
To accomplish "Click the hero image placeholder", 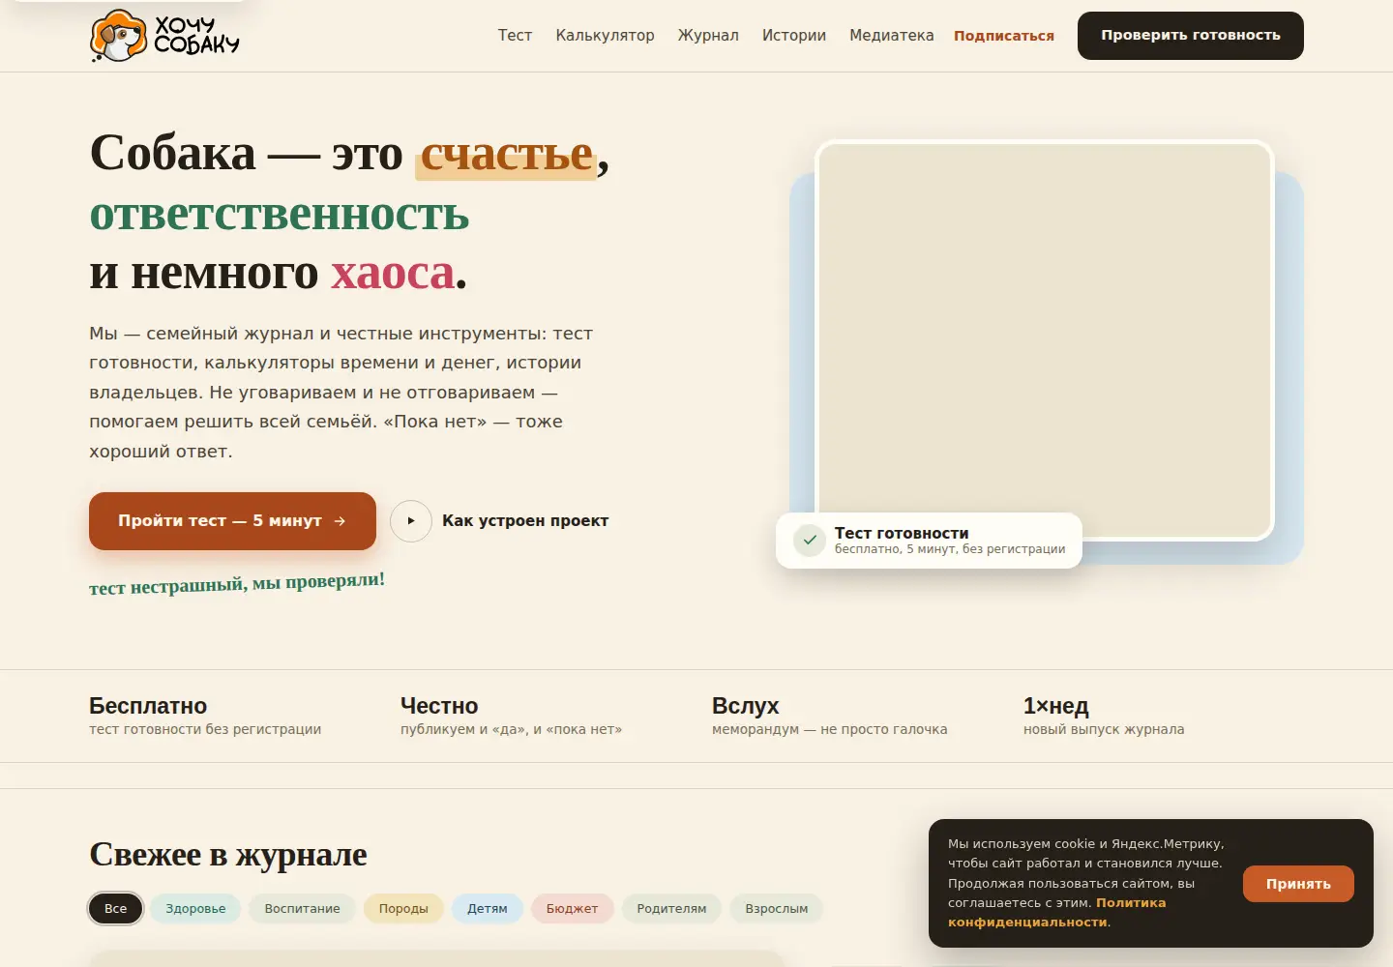I will pyautogui.click(x=1045, y=339).
